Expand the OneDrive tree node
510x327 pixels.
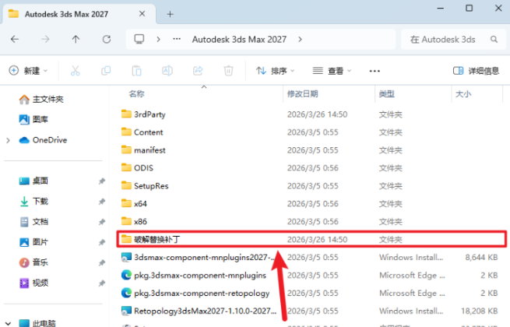click(8, 140)
